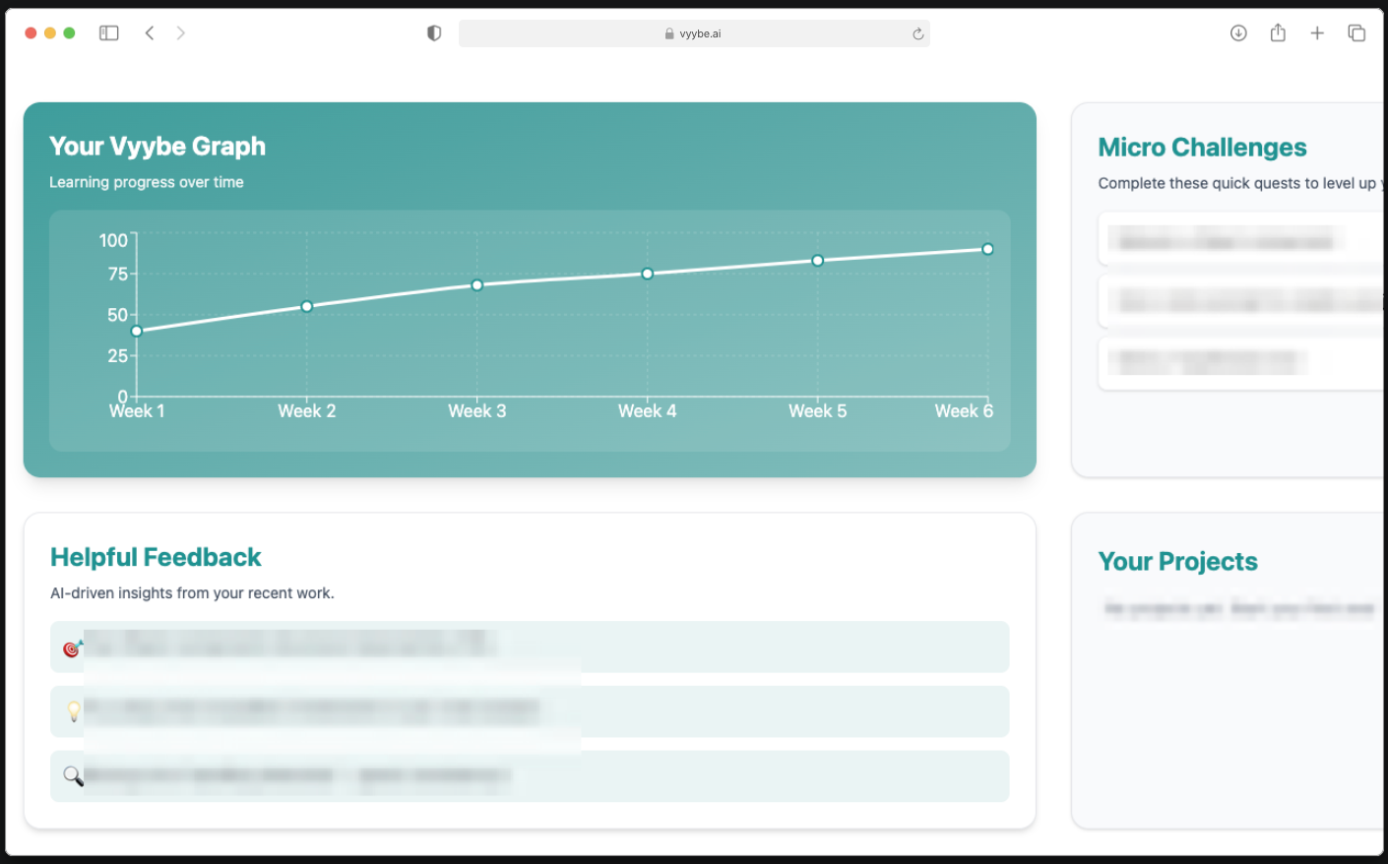Open a new tab with the plus icon
This screenshot has height=864, width=1388.
(1317, 33)
